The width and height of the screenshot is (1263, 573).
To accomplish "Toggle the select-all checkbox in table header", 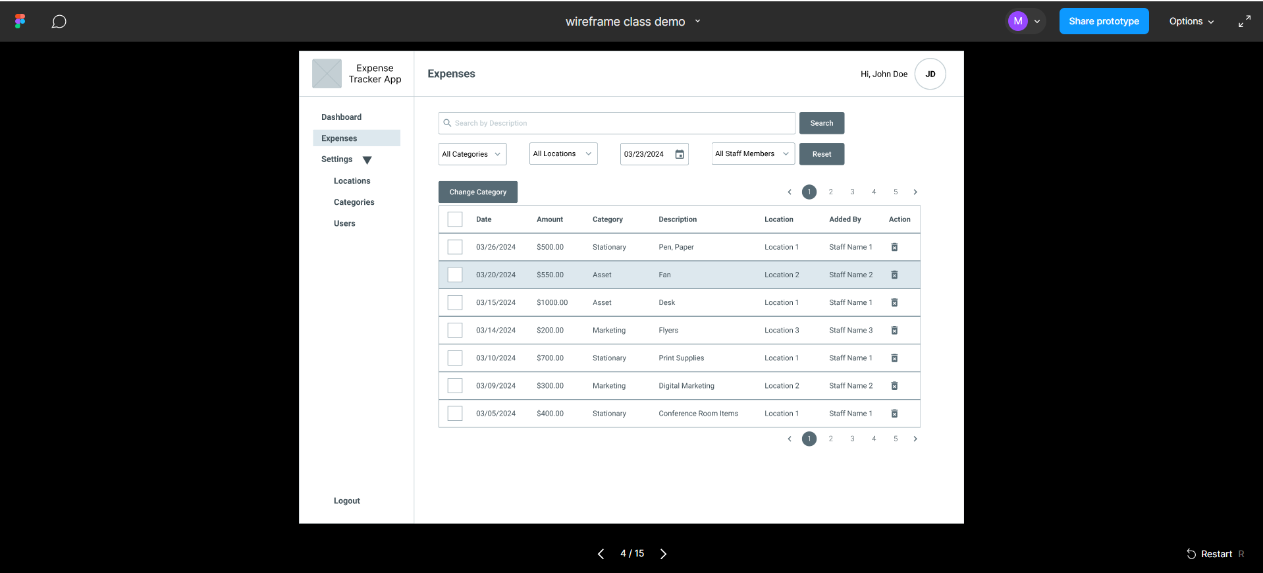I will [x=455, y=219].
